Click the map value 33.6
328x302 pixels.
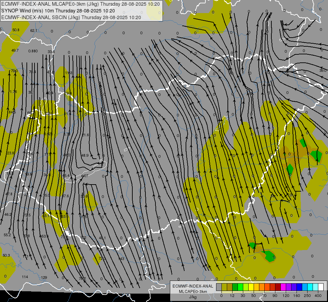[51, 52]
